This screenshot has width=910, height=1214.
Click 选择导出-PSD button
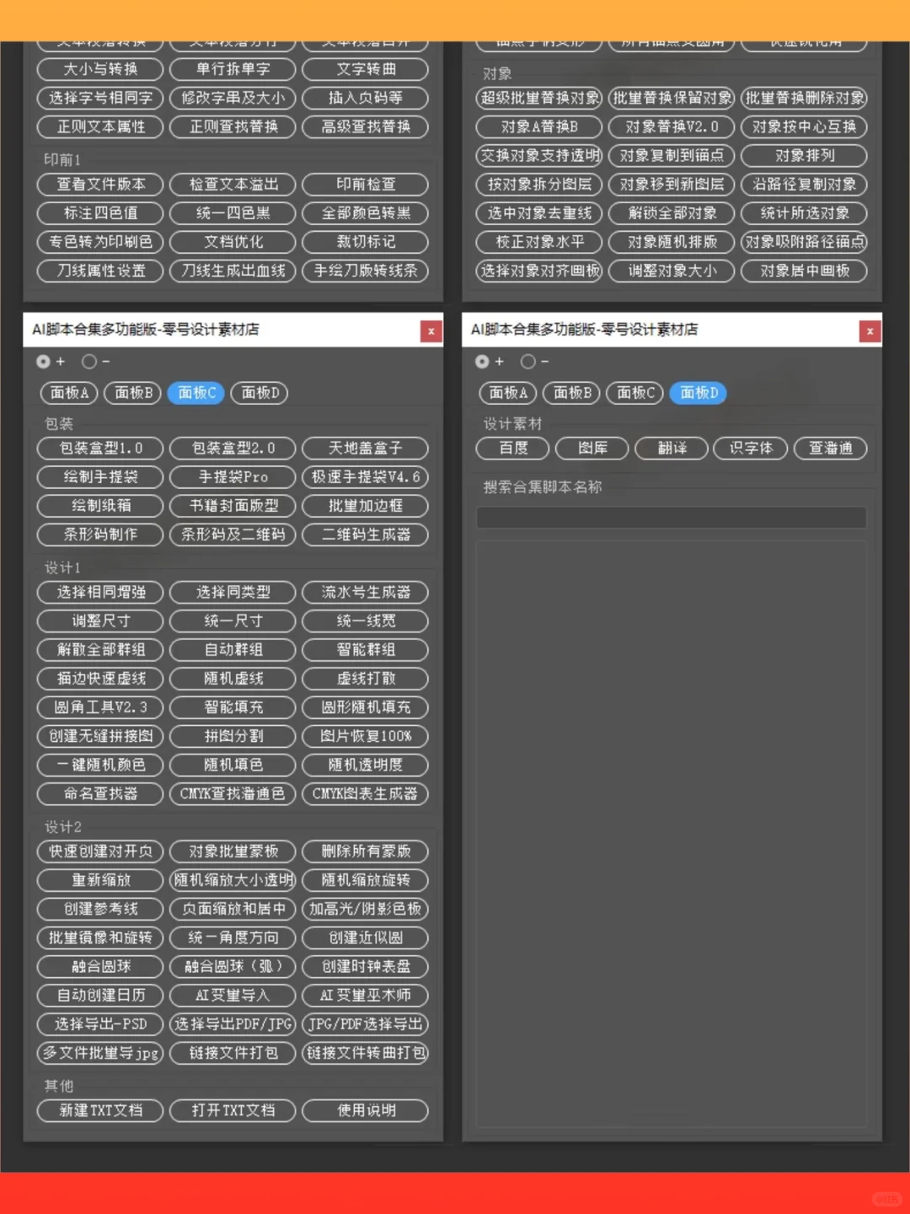coord(100,1024)
